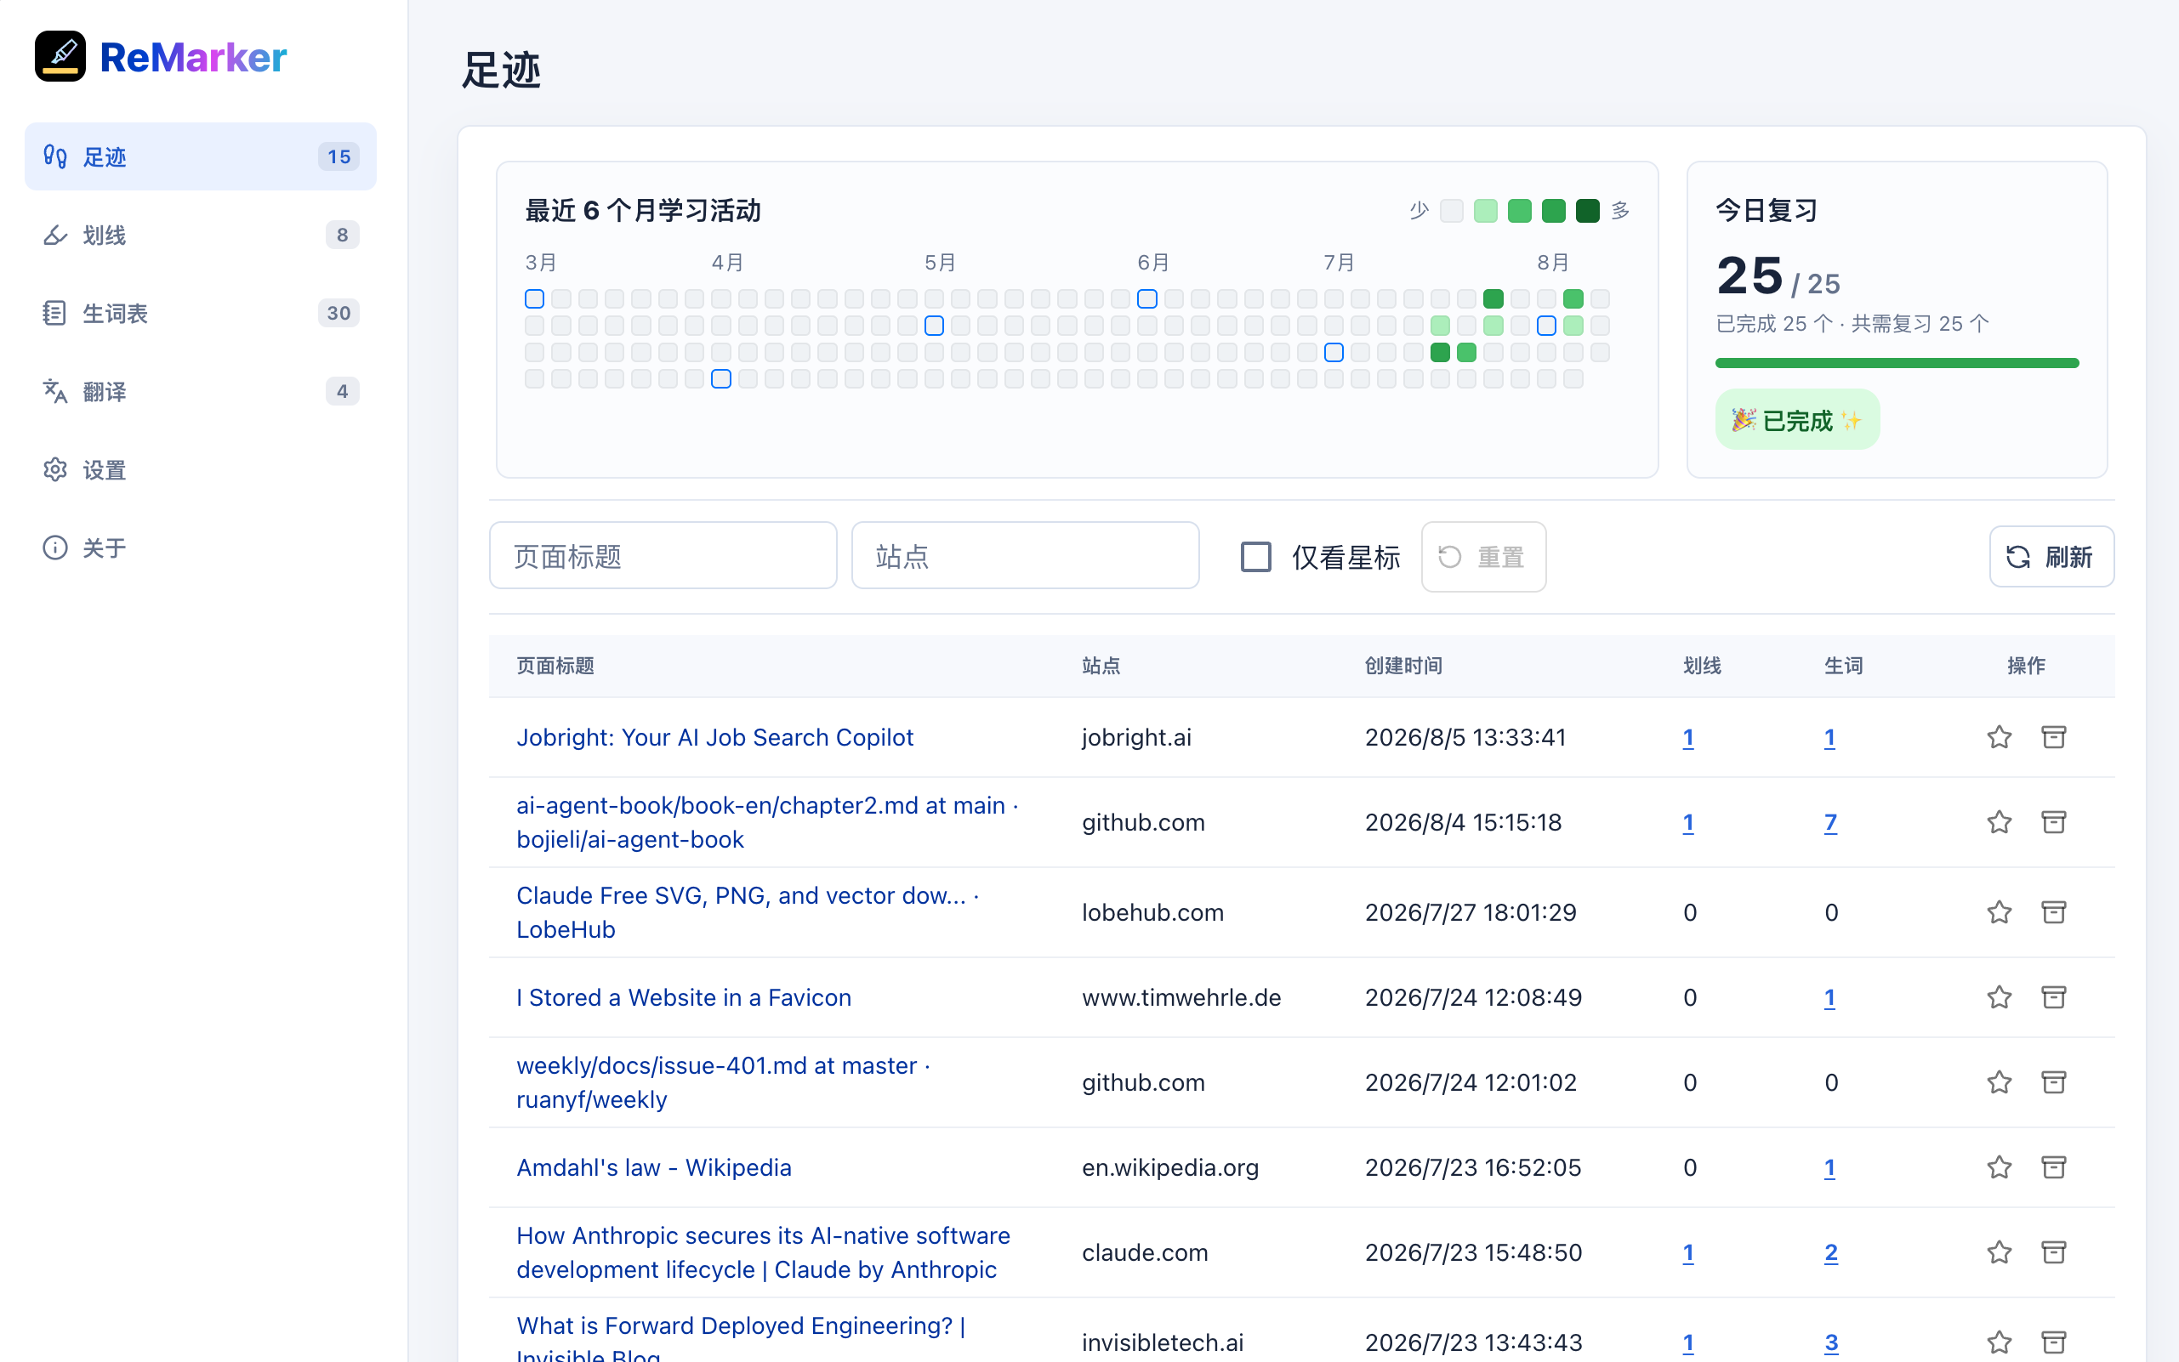This screenshot has height=1362, width=2179.
Task: Click the 站点 column header
Action: (1101, 666)
